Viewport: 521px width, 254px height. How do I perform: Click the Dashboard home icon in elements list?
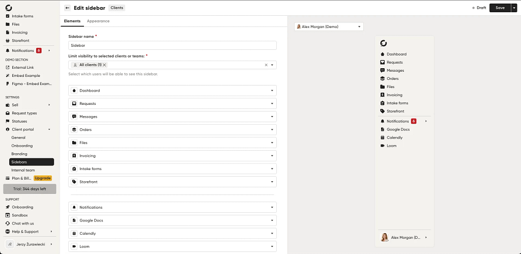74,91
